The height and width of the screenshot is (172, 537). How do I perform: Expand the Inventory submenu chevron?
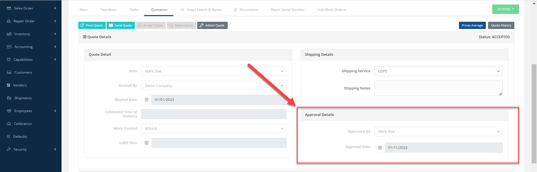coord(55,34)
